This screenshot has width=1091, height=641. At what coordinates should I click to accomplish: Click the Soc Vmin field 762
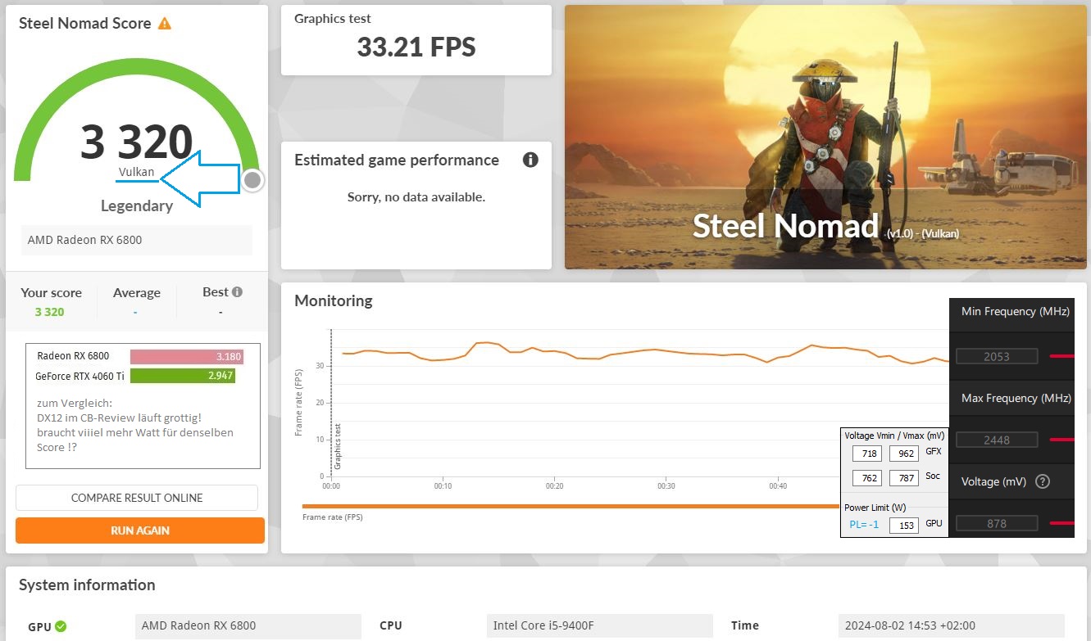tap(867, 478)
